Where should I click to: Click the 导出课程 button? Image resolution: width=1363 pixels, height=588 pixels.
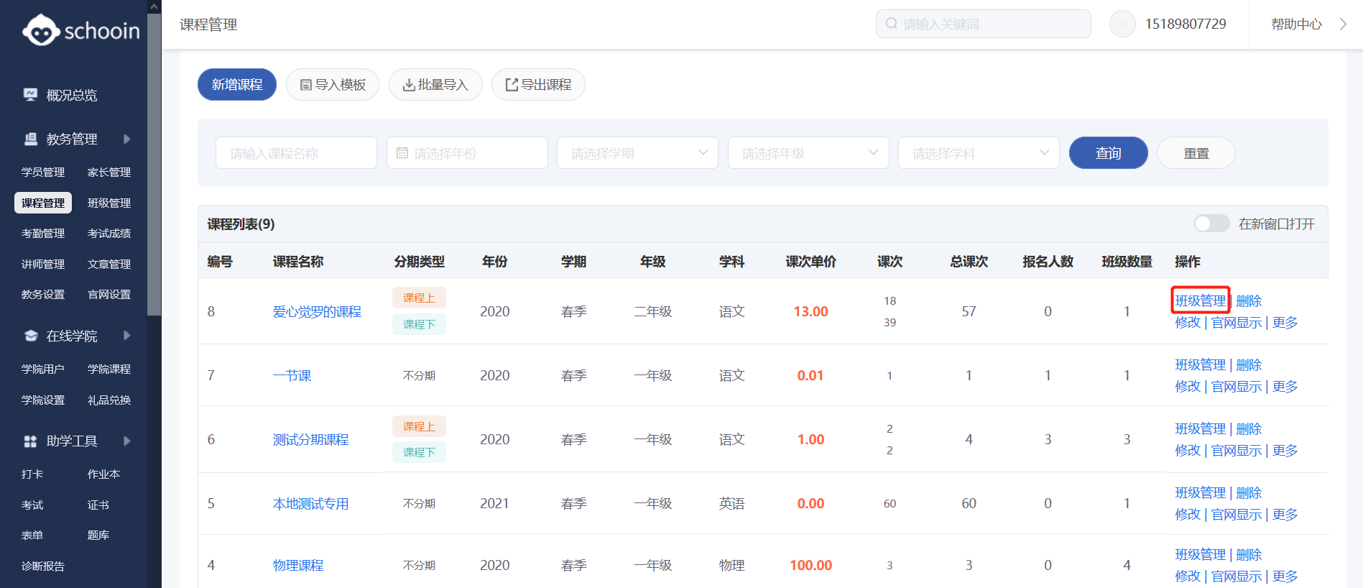pyautogui.click(x=538, y=85)
